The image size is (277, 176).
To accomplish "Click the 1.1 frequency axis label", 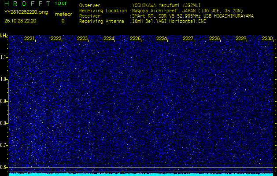I will tap(4, 57).
